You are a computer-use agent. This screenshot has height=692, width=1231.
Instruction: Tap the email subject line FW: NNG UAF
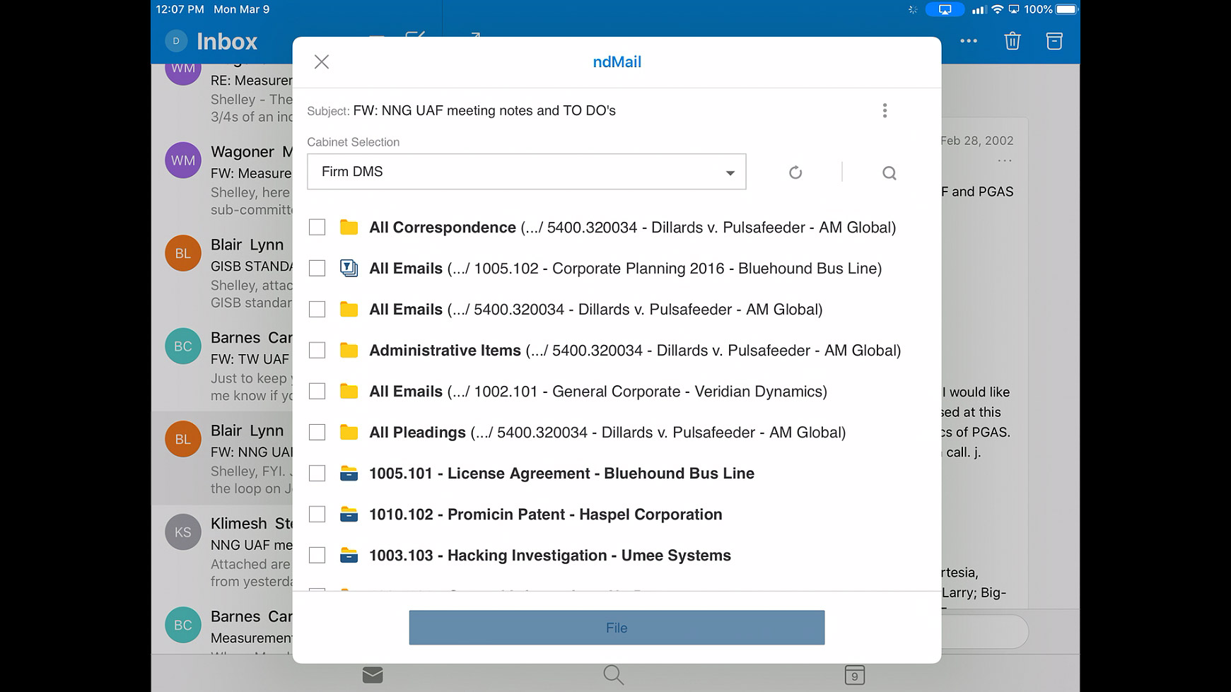pos(484,110)
